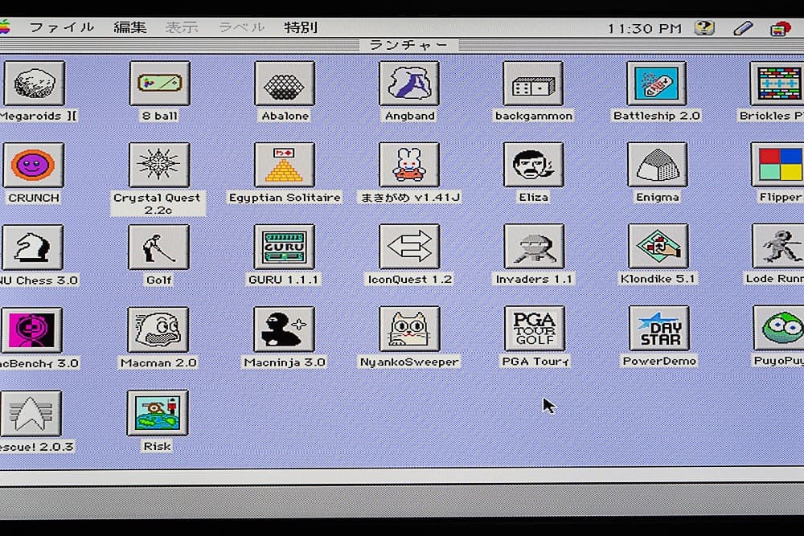The image size is (804, 536).
Task: Launch Invaders 1.1
Action: (x=533, y=248)
